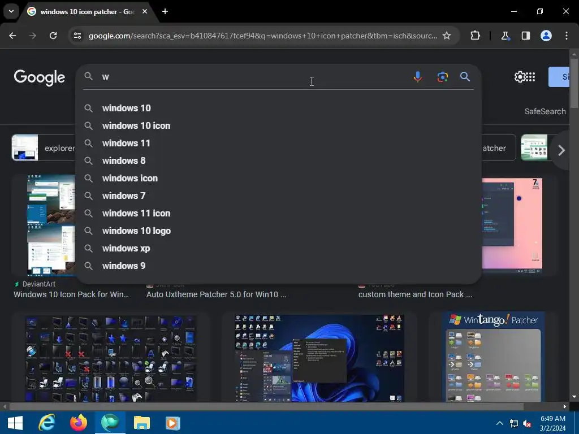Open the Chrome profile avatar
The width and height of the screenshot is (579, 434).
pyautogui.click(x=546, y=36)
